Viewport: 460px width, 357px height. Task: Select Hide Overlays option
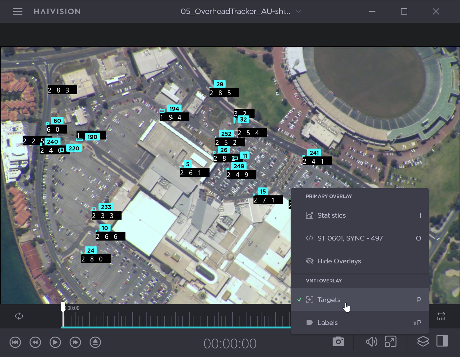point(339,261)
